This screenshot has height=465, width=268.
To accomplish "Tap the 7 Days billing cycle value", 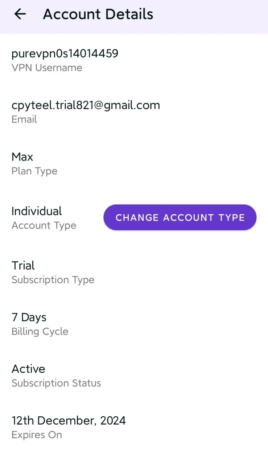I will (29, 318).
